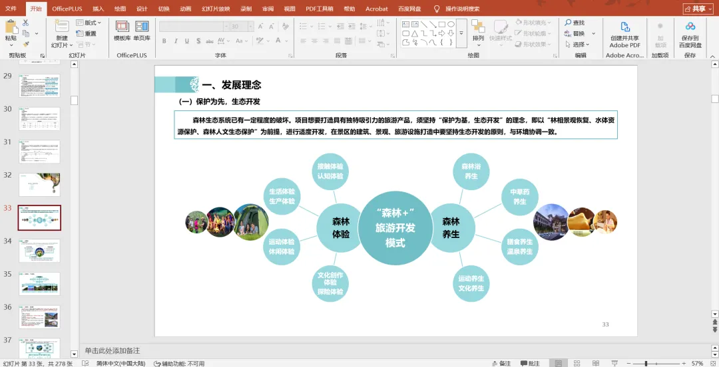Toggle Underline formatting
Screen dimensions: 719x367
point(187,41)
